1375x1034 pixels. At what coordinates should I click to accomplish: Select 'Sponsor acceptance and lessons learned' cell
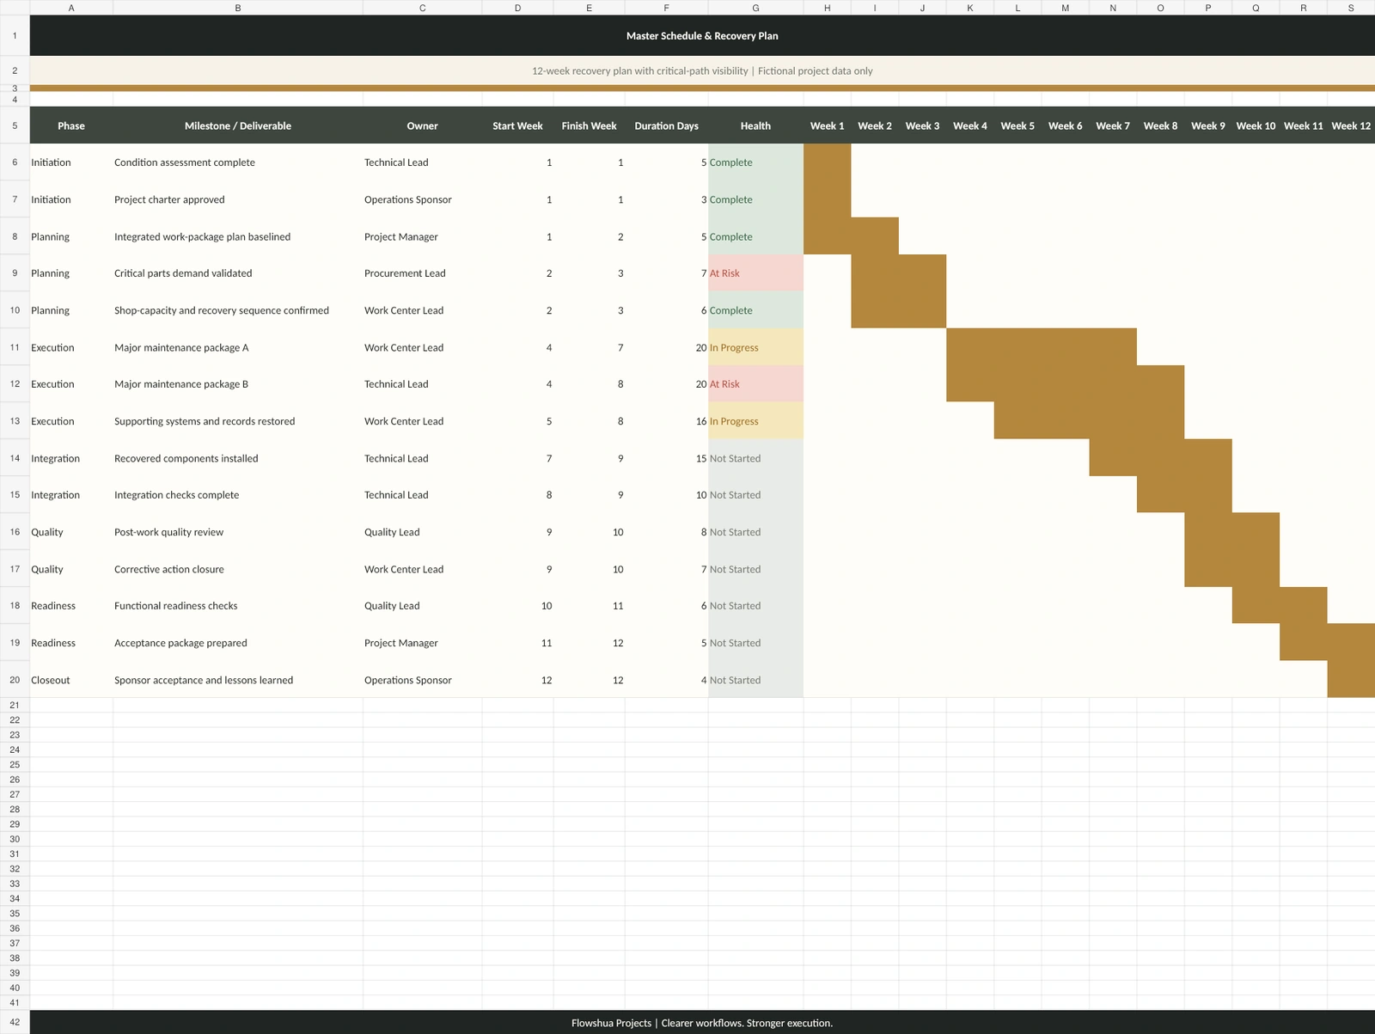238,680
